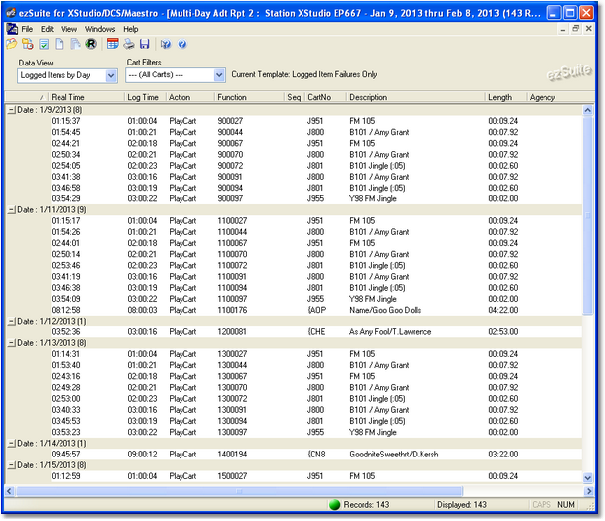
Task: Sort by the Length column header
Action: click(x=506, y=97)
